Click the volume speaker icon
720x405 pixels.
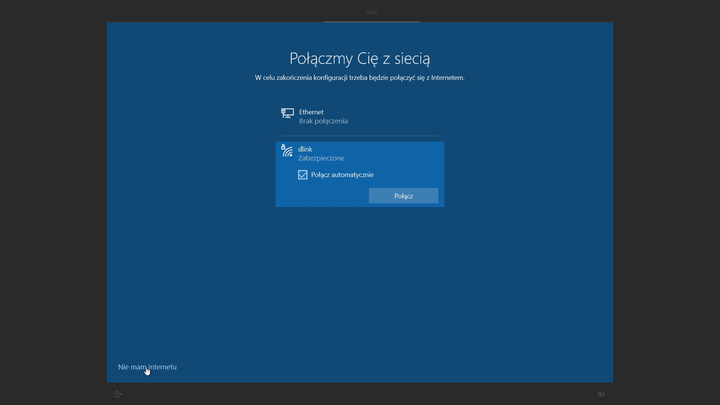(601, 394)
